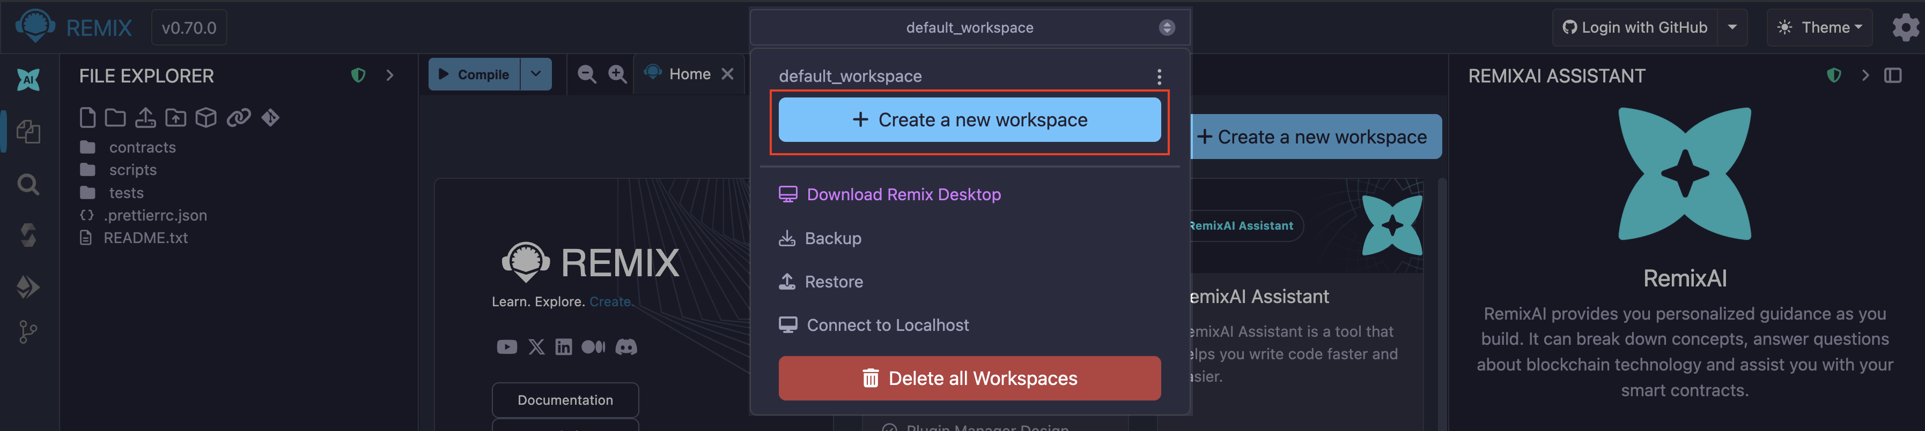Open default_workspace three-dot options menu
The width and height of the screenshot is (1925, 431).
pyautogui.click(x=1159, y=76)
